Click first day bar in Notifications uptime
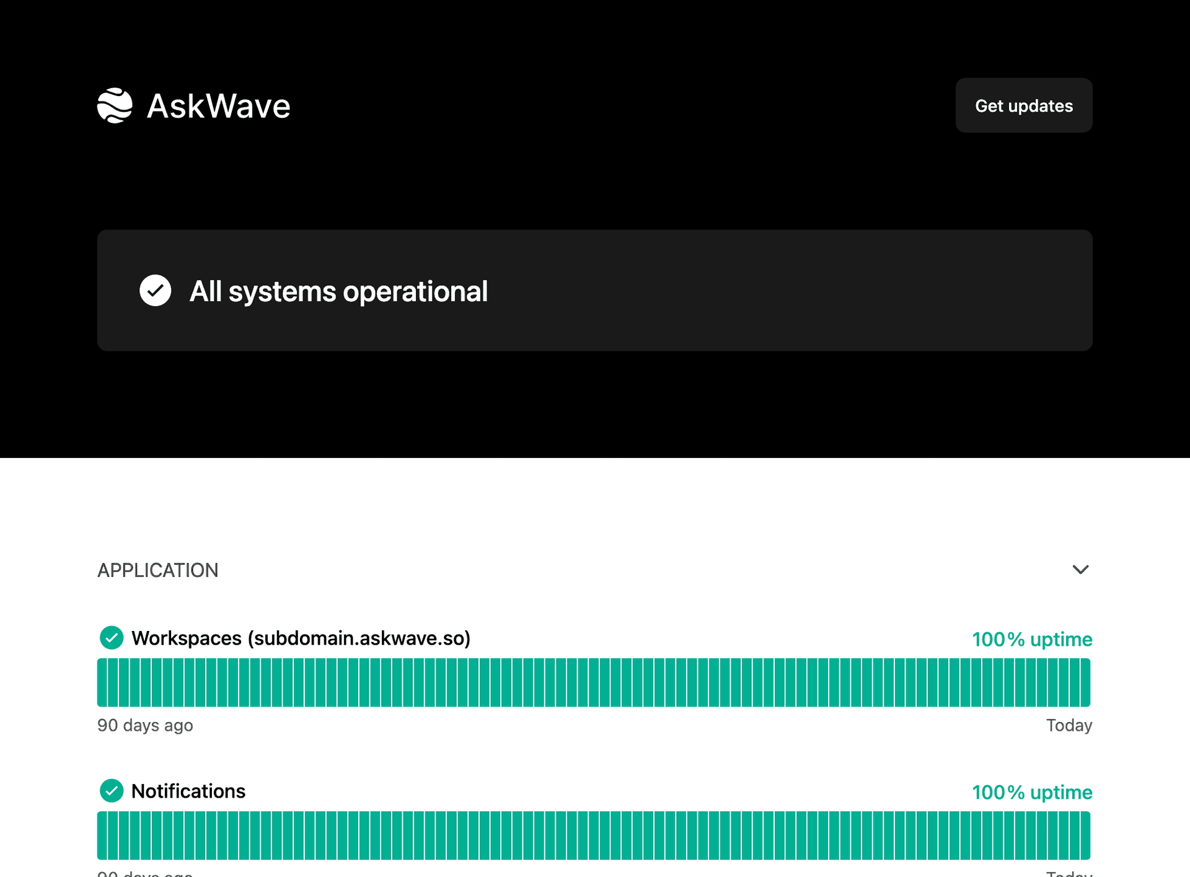This screenshot has width=1190, height=877. [102, 835]
